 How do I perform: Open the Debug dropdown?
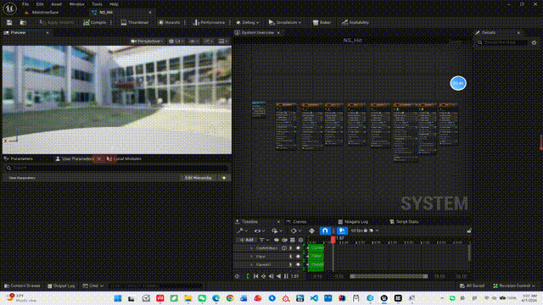coord(248,23)
